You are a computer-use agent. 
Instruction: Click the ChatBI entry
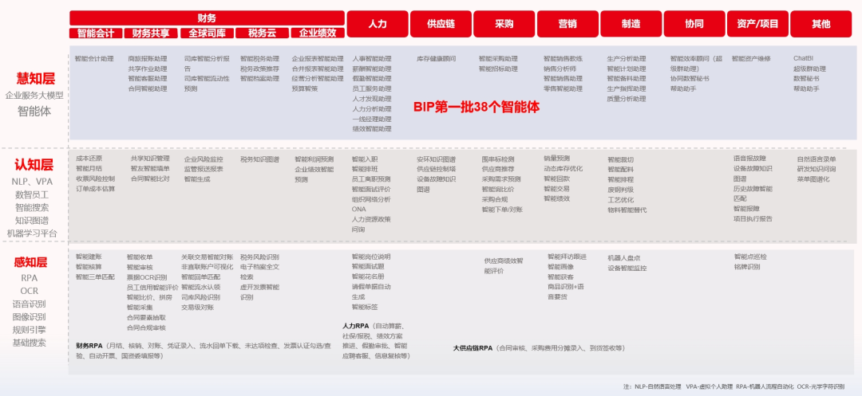pyautogui.click(x=803, y=59)
